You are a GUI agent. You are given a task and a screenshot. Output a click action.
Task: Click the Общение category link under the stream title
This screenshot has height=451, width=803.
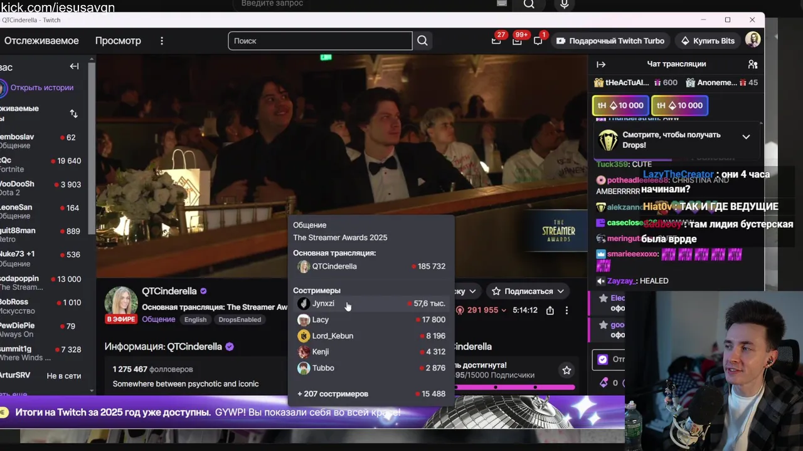click(x=158, y=319)
